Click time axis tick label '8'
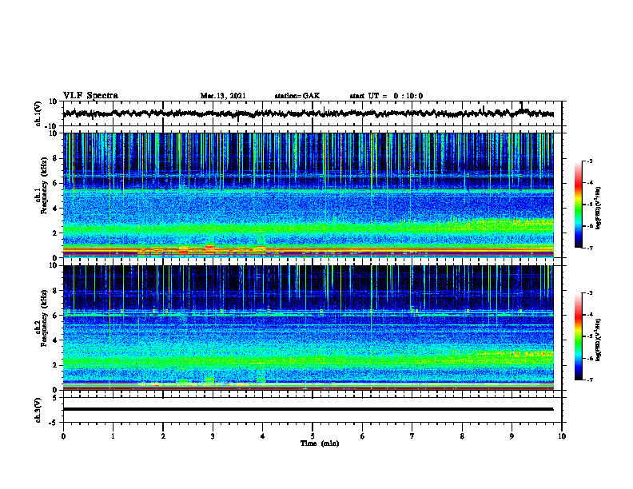Viewport: 633px width, 489px height. pyautogui.click(x=462, y=436)
